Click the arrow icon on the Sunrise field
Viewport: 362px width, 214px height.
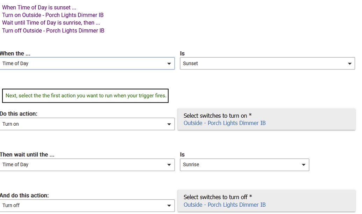304,165
